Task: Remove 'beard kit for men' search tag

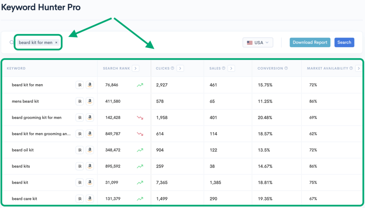Action: click(56, 43)
